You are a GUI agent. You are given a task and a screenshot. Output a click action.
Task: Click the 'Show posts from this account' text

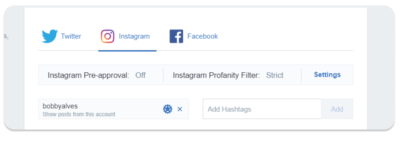79,114
